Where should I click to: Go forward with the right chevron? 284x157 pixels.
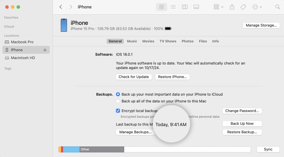click(x=71, y=7)
